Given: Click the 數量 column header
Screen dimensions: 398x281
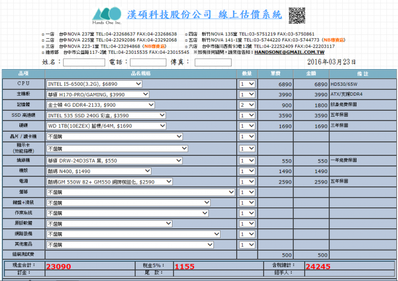Looking at the screenshot, I should (x=247, y=74).
